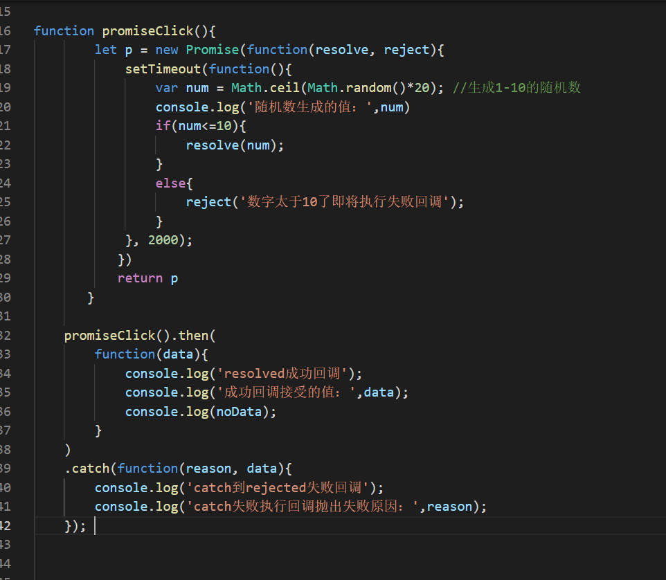Viewport: 666px width, 580px height.
Task: Click the string '数字太于10了即将执行失败回调'
Action: pos(345,202)
